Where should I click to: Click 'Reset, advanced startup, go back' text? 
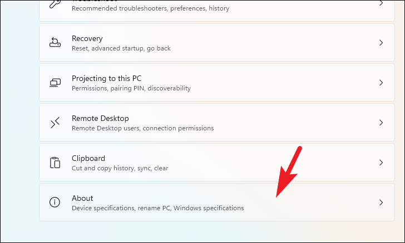click(121, 48)
